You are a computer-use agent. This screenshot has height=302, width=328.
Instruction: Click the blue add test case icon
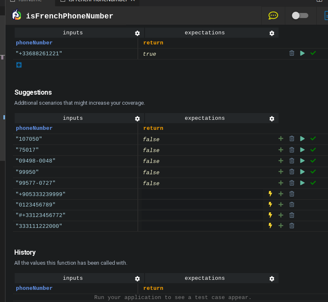19,65
